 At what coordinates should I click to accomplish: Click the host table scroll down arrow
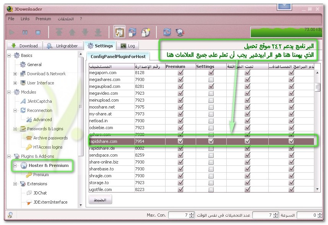[x=317, y=189]
